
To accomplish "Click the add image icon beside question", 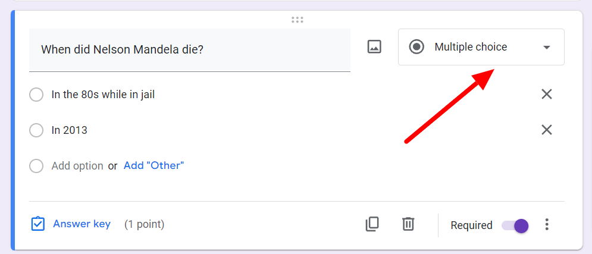I will pos(374,47).
